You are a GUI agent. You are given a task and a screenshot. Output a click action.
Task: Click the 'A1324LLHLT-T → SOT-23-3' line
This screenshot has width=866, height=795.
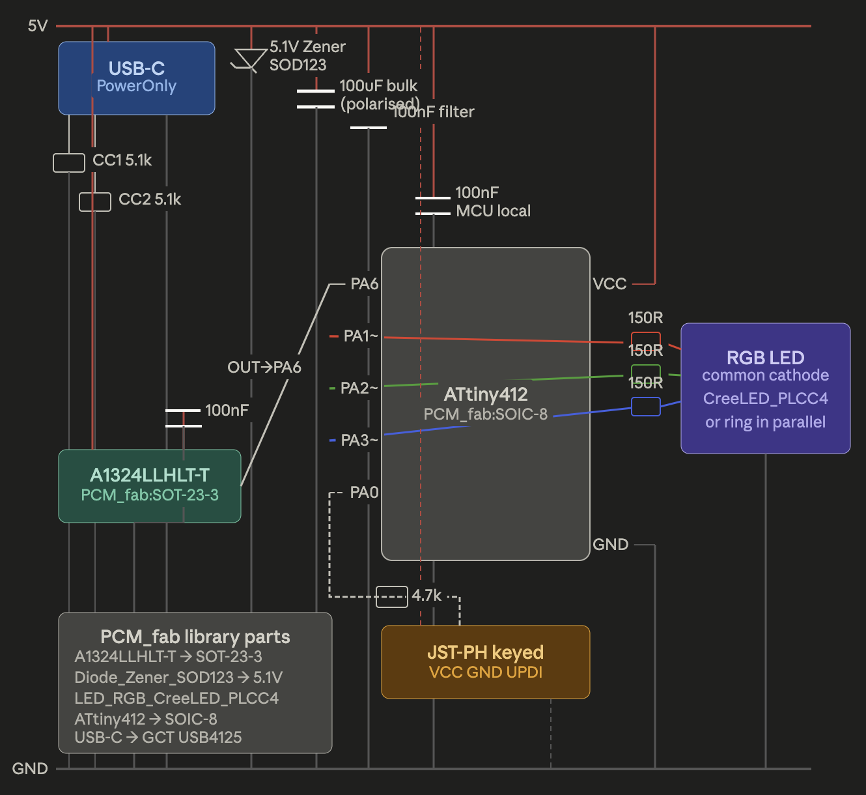[x=169, y=657]
